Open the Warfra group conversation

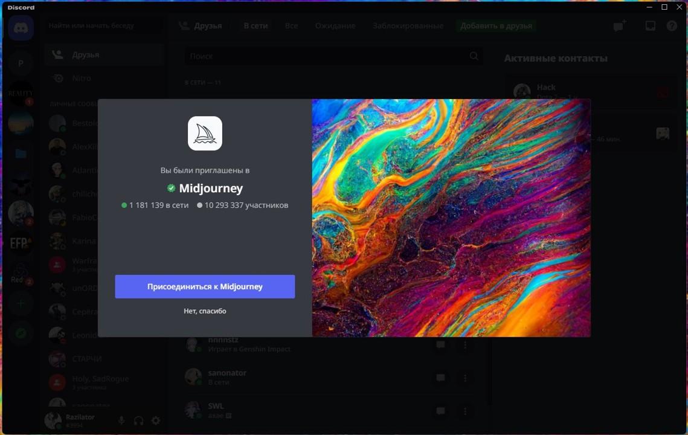click(x=74, y=265)
